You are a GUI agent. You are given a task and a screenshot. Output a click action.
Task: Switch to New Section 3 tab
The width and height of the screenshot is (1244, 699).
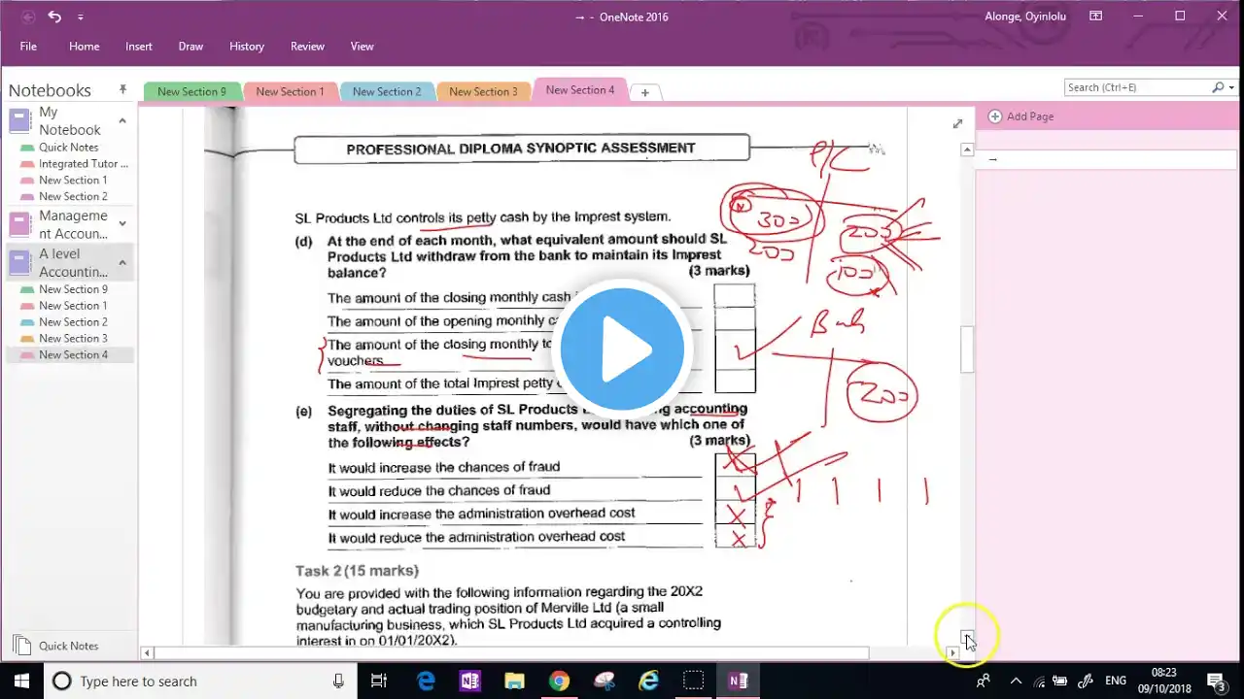click(x=484, y=91)
